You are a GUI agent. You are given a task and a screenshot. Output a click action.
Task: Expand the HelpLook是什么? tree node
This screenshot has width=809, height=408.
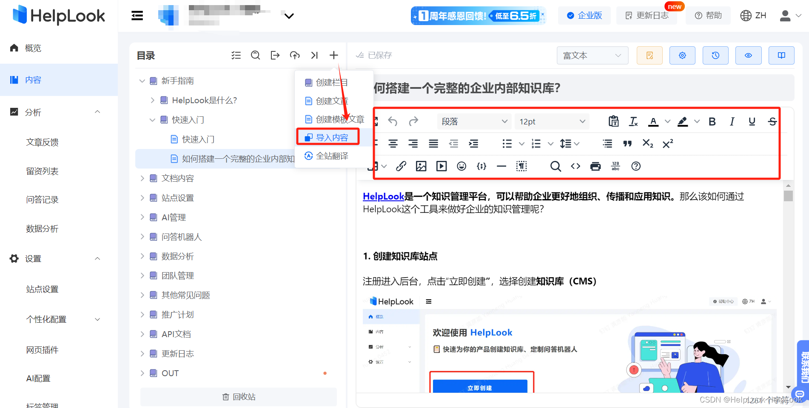tap(153, 100)
